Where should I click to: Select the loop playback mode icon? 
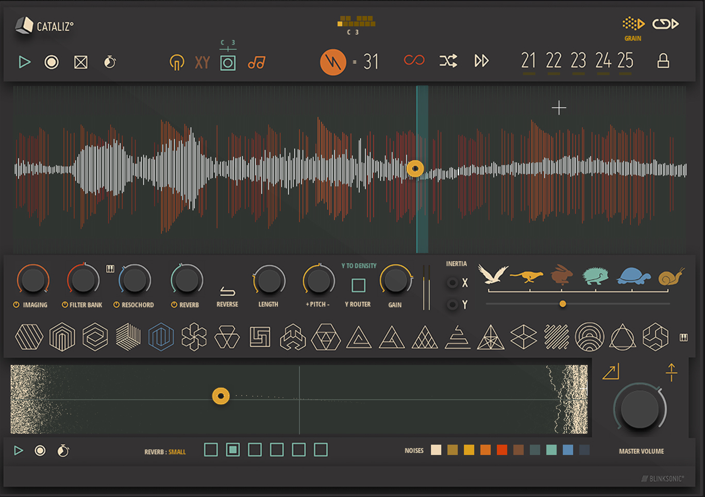pos(665,24)
